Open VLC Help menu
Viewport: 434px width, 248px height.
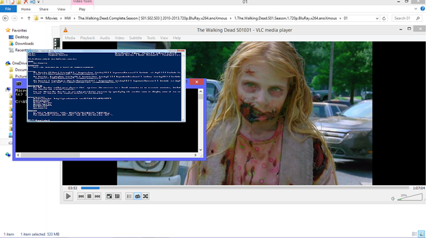(x=176, y=38)
